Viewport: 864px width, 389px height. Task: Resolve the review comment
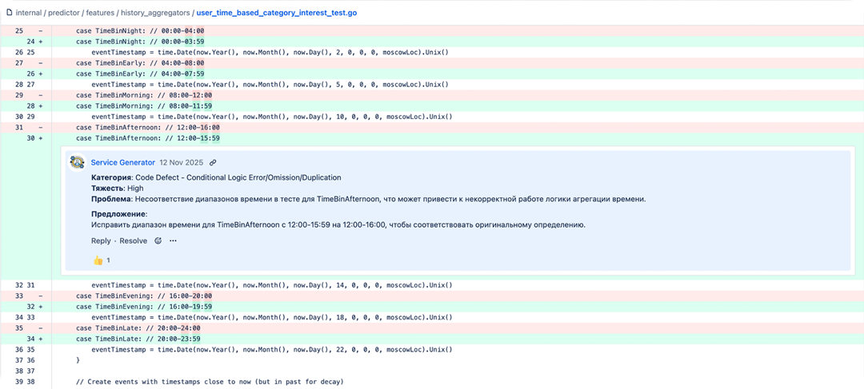pos(134,240)
